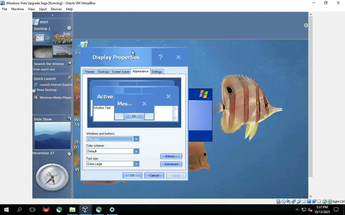This screenshot has width=345, height=215.
Task: Open the VirtualBox Input menu
Action: [43, 9]
